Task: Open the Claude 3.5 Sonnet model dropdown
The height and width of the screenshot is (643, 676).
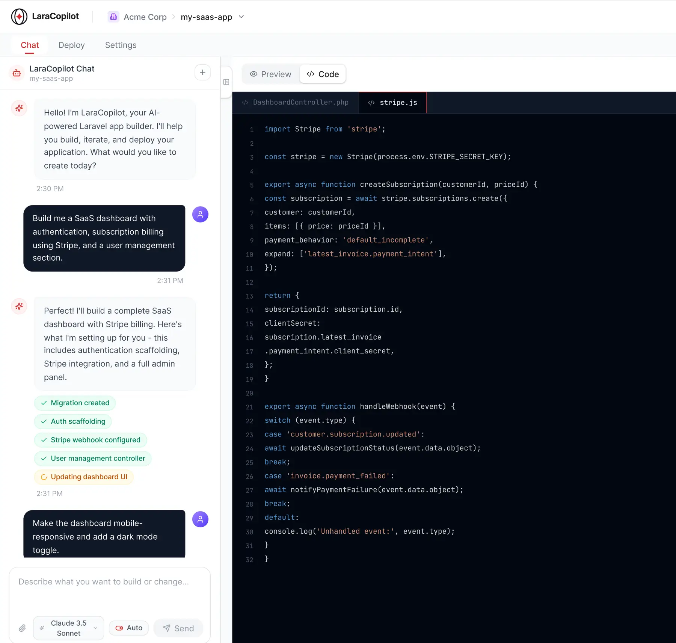Action: point(68,628)
